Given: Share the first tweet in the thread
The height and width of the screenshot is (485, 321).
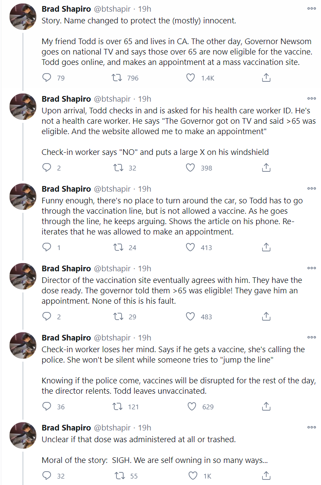Looking at the screenshot, I should pos(266,78).
